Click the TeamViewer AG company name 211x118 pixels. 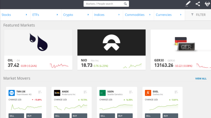[x=24, y=94]
